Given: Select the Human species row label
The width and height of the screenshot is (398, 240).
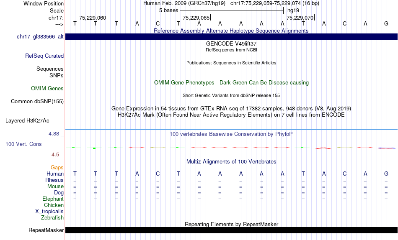Looking at the screenshot, I should (x=55, y=174).
